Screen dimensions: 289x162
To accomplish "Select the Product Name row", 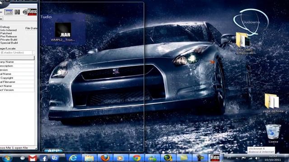I will tap(17, 86).
